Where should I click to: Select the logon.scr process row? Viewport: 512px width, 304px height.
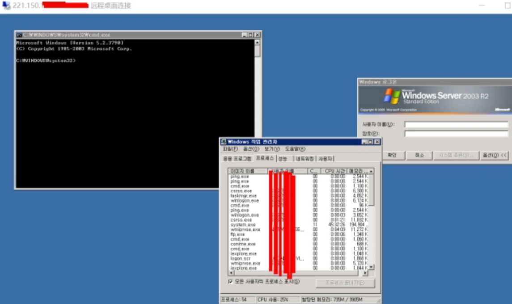tap(298, 258)
